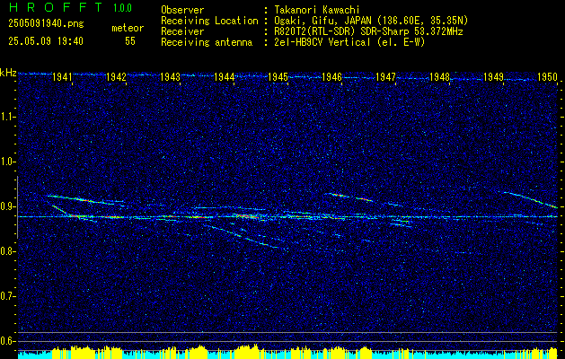Select the 1945 time marker
This screenshot has height=359, width=565.
coord(278,76)
